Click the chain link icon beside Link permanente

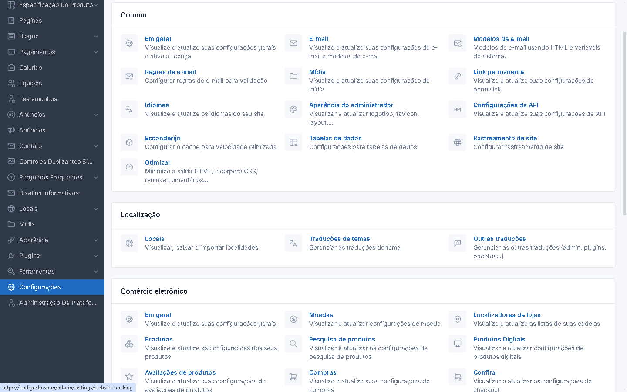[458, 76]
